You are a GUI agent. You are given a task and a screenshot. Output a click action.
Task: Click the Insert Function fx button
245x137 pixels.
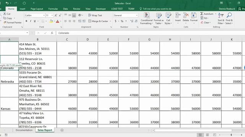(52, 33)
